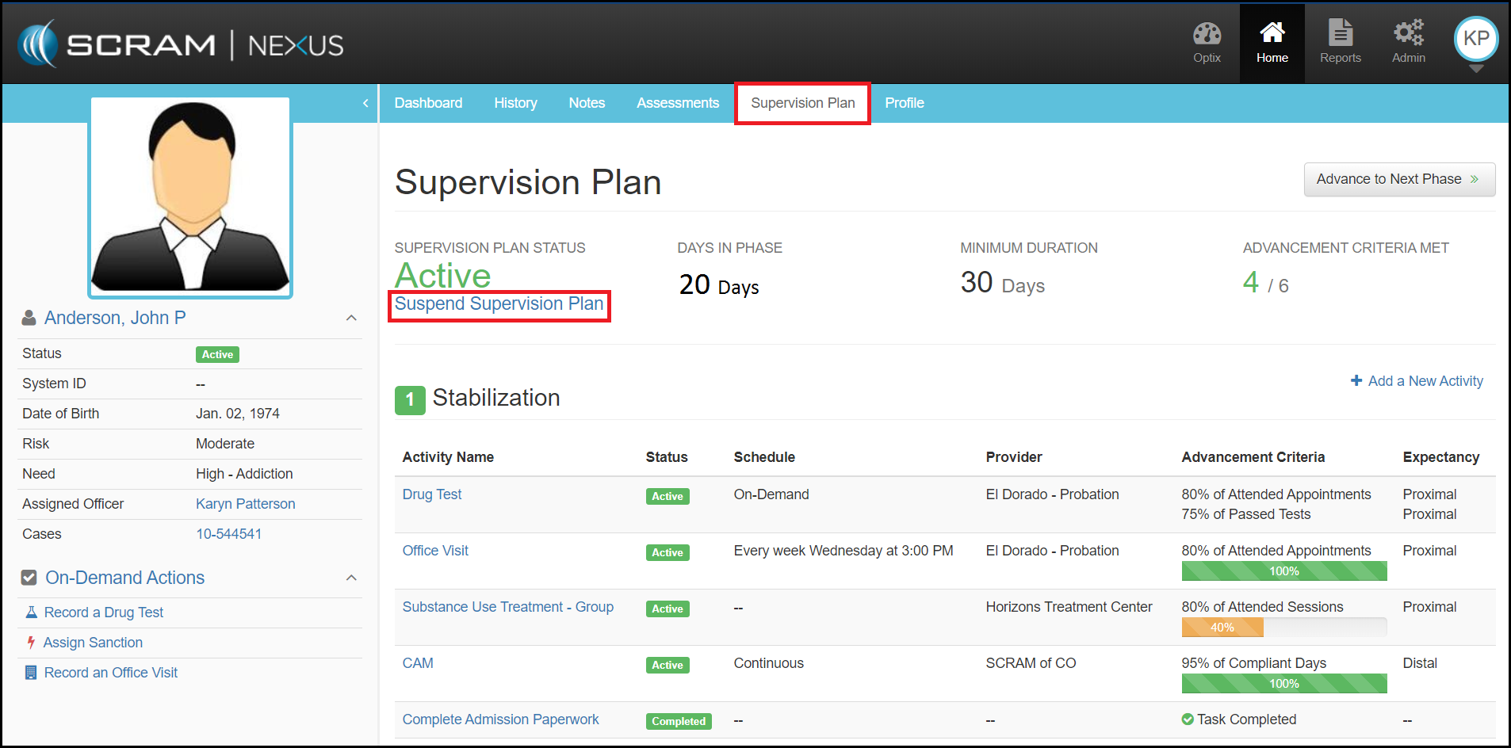1511x748 pixels.
Task: Click the green Task Completed checkmark
Action: coord(1188,719)
